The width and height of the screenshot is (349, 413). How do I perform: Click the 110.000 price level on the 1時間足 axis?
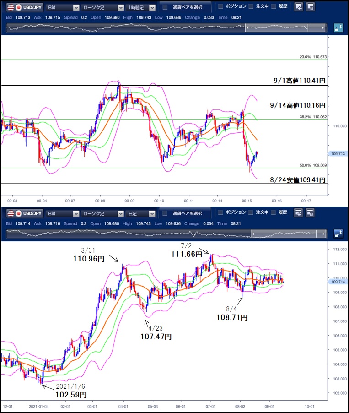coord(340,126)
